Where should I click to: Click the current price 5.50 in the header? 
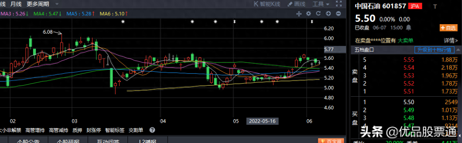365,19
